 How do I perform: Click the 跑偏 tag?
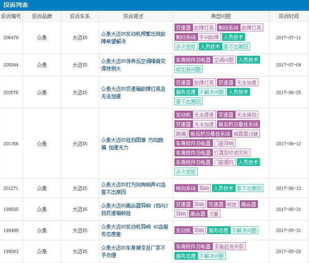[x=181, y=134]
